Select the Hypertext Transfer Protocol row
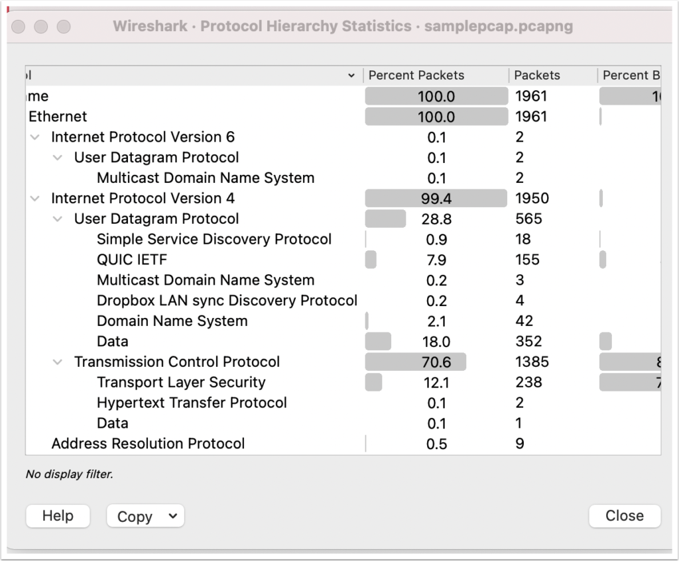The image size is (679, 561). click(192, 403)
